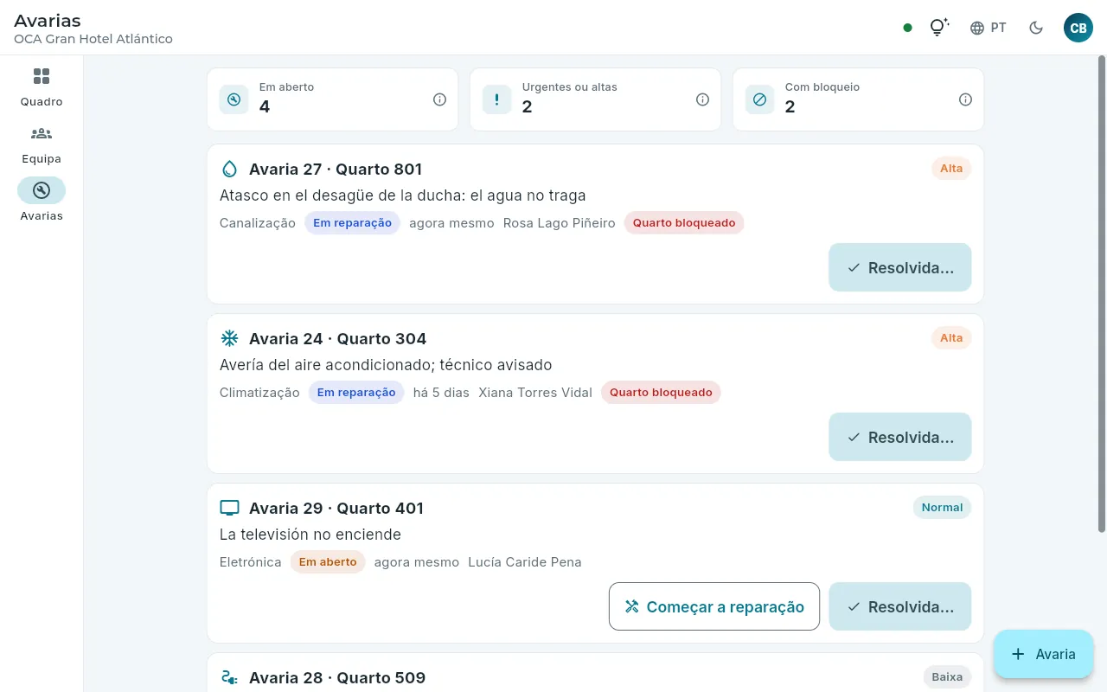Image resolution: width=1107 pixels, height=692 pixels.
Task: Open the Avaria 27 · Quarto 801 title
Action: click(x=336, y=169)
